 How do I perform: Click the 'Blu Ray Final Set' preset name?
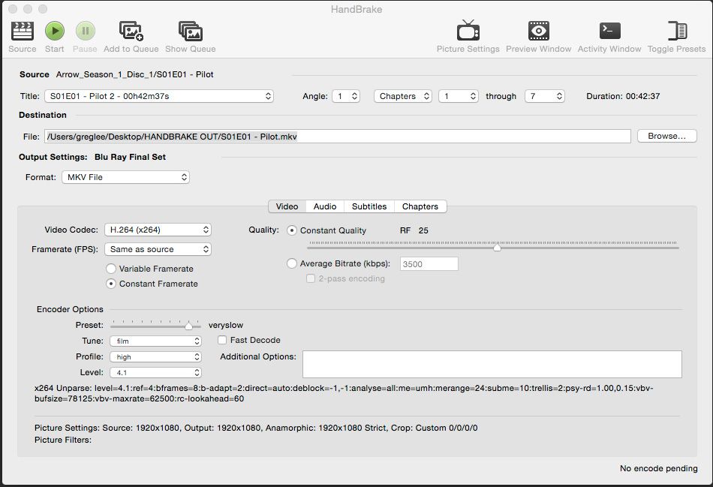pos(130,157)
